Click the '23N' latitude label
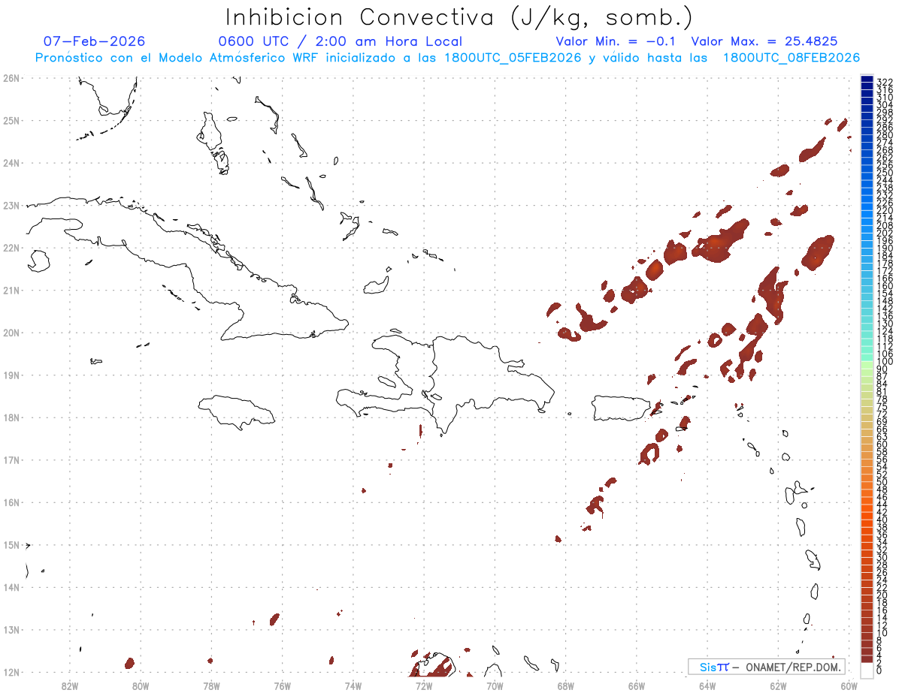 coord(11,205)
